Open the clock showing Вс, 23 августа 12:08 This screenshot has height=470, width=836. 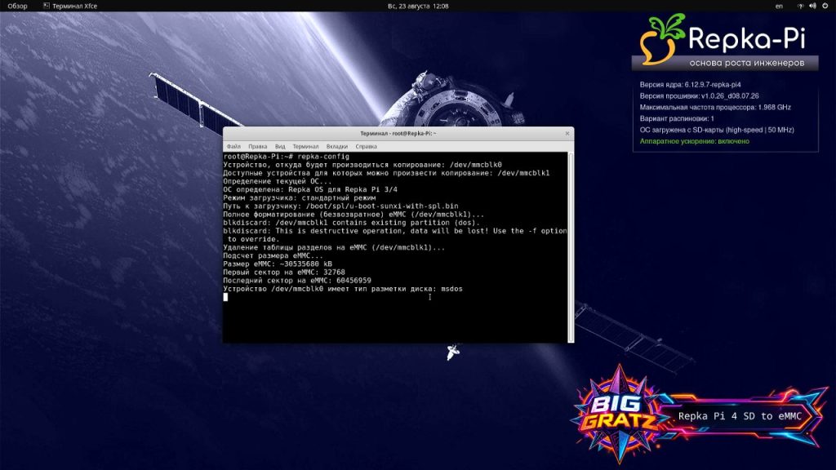pyautogui.click(x=417, y=6)
